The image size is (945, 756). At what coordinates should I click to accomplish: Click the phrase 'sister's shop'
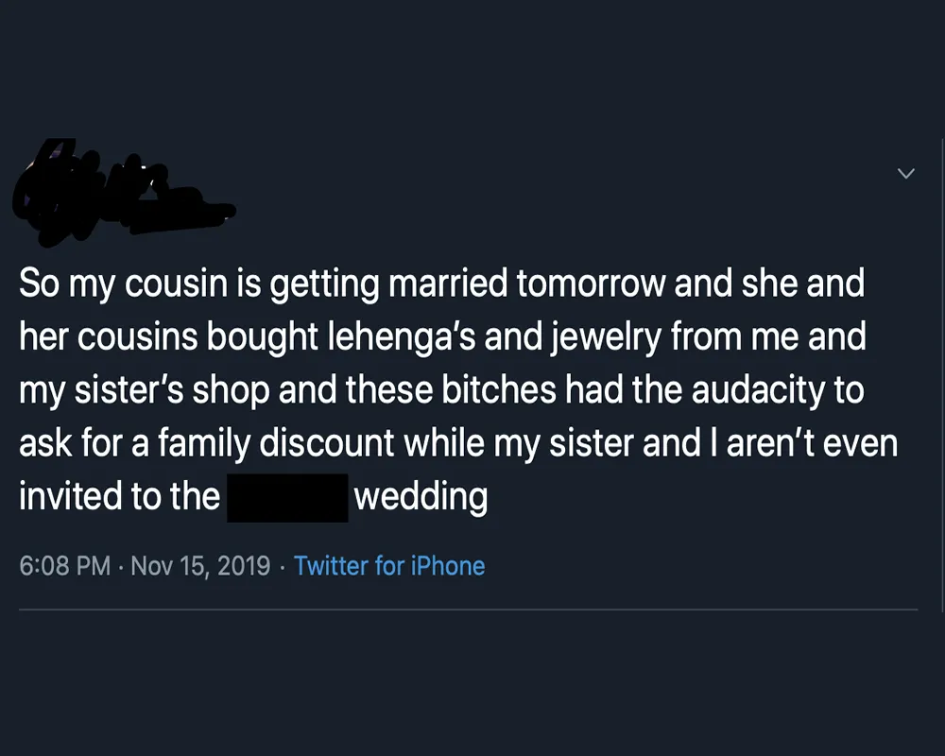coord(172,390)
